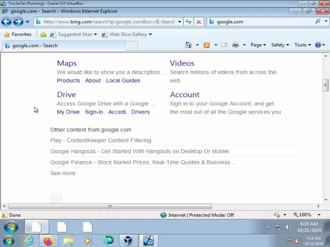Open Google Finance Stock Market Prices link

click(143, 162)
